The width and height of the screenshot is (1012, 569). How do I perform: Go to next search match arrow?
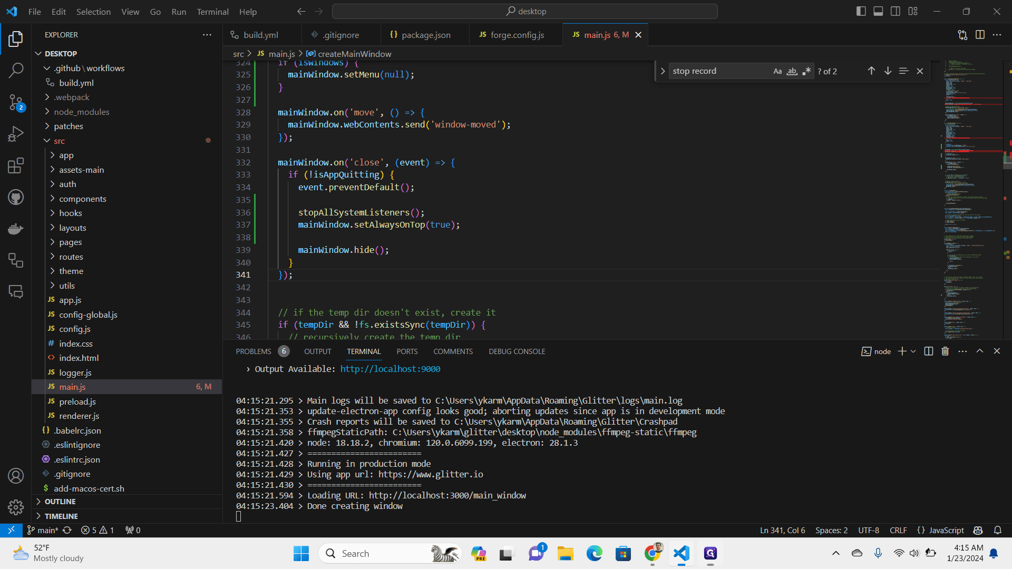click(888, 71)
